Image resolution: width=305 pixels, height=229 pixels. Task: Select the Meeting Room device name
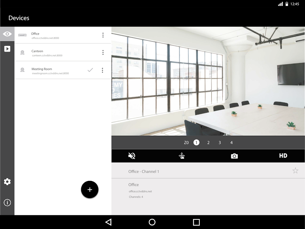click(42, 69)
